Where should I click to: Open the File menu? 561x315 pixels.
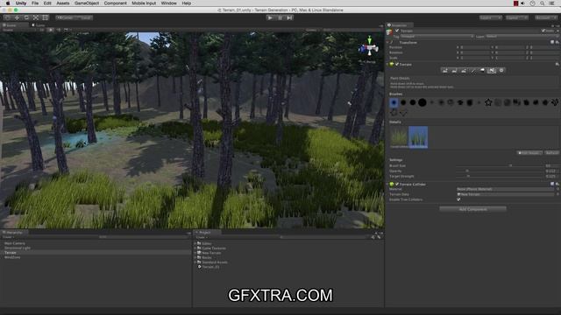point(35,3)
